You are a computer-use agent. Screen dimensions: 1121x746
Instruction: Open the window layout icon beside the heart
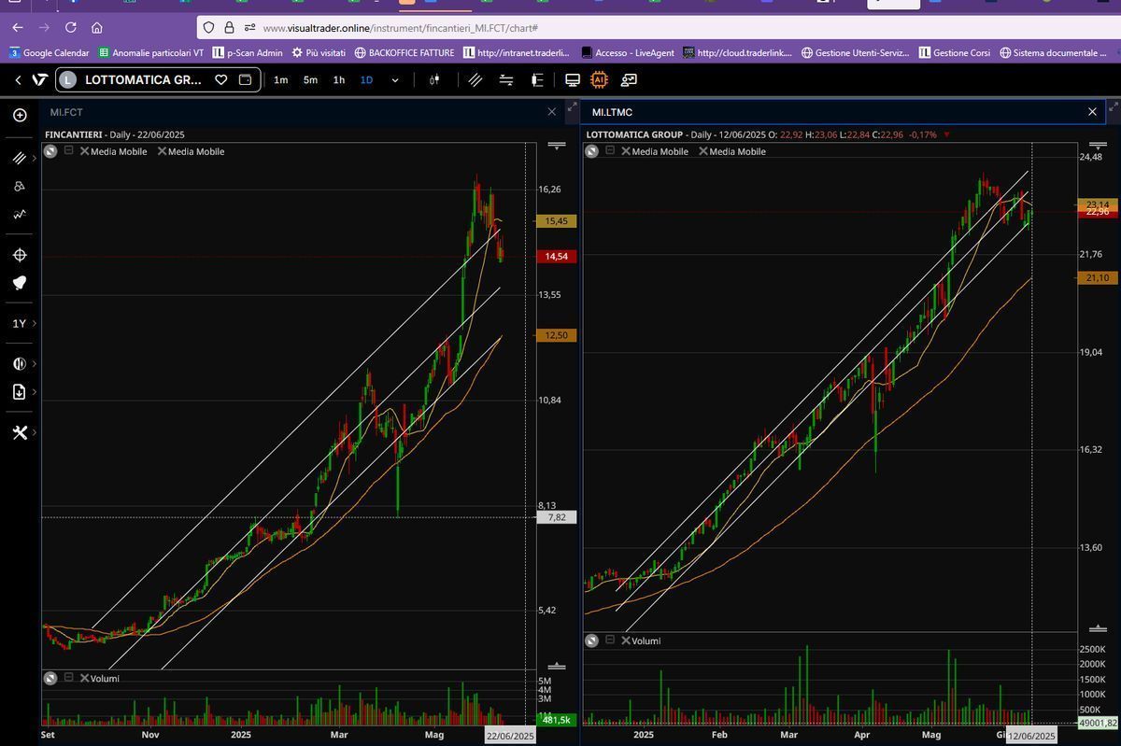[x=246, y=80]
